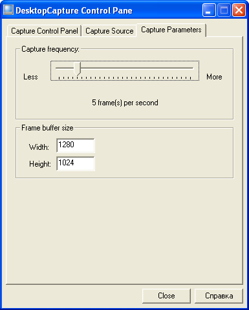Close the window with the red X
249x310 pixels.
click(x=239, y=10)
